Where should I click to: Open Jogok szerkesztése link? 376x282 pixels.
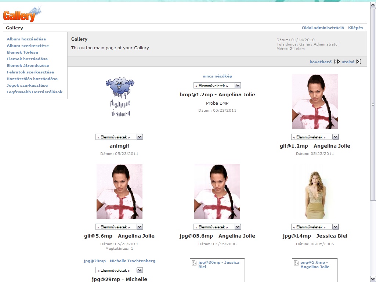point(27,85)
